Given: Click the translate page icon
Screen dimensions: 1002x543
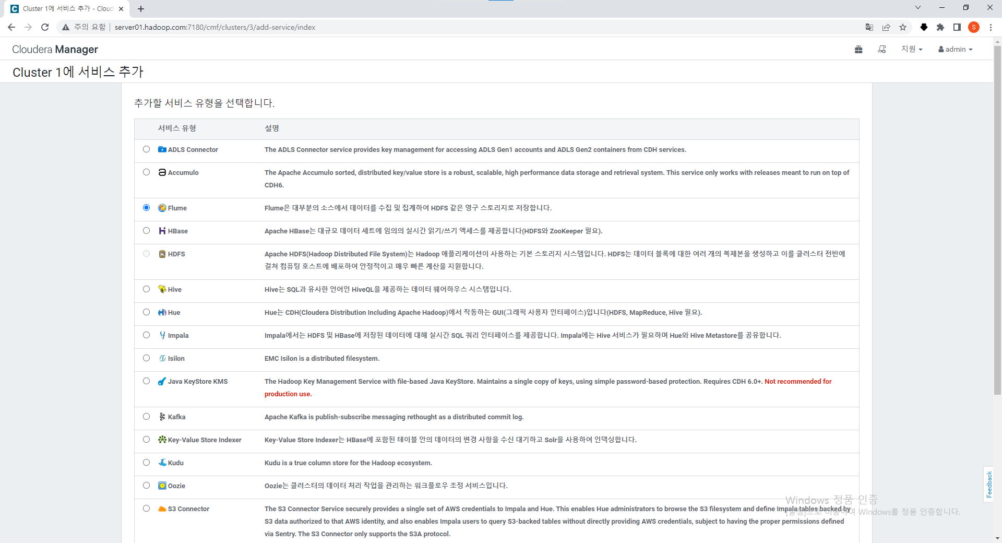Looking at the screenshot, I should (869, 27).
